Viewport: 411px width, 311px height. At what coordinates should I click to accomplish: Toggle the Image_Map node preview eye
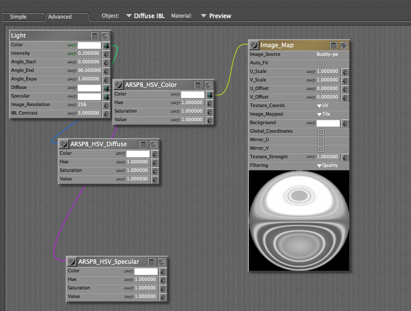coord(344,46)
